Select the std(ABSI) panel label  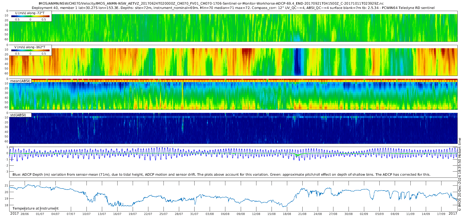[18, 115]
